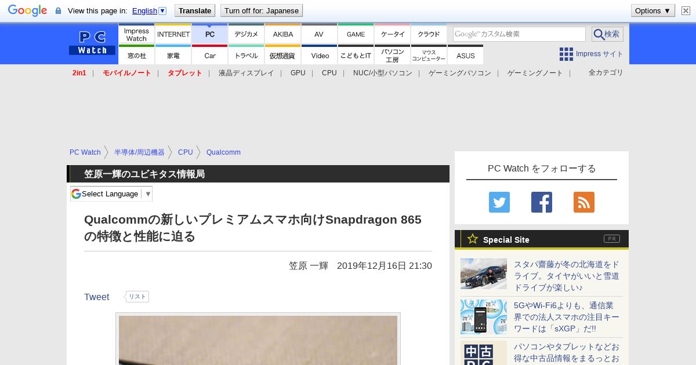Open the タブレット category link

point(184,73)
